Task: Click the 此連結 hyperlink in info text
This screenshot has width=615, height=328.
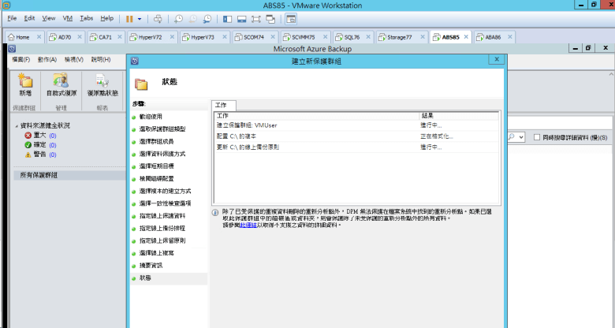Action: tap(248, 225)
